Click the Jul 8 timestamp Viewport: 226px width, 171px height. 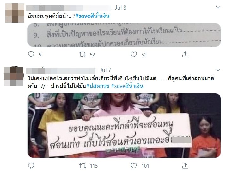point(121,8)
